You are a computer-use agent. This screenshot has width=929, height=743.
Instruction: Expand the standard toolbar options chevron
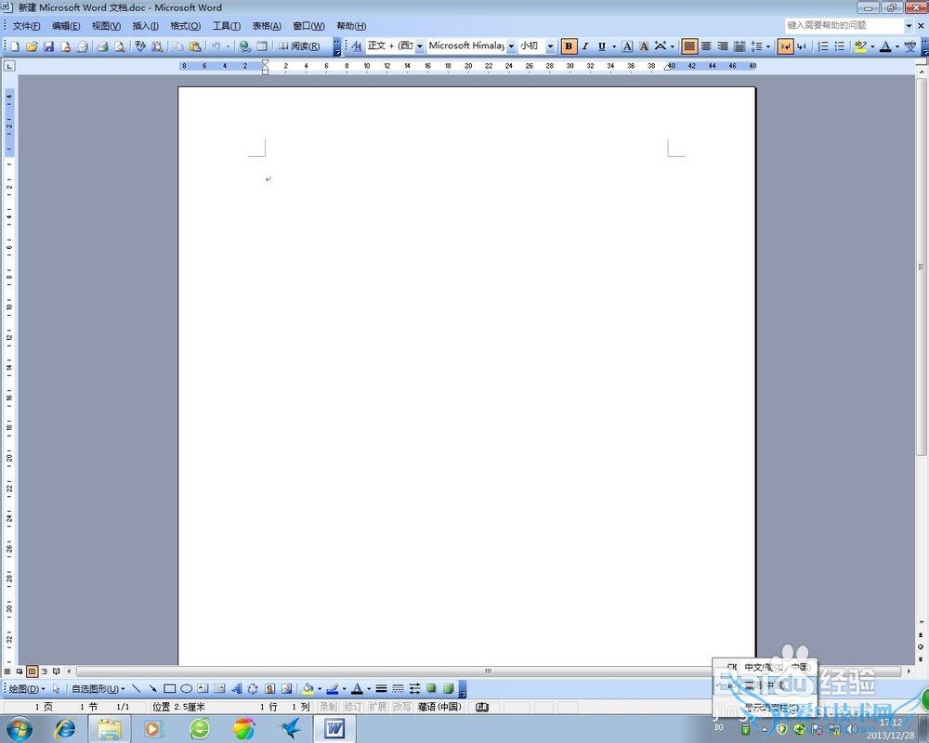point(336,46)
